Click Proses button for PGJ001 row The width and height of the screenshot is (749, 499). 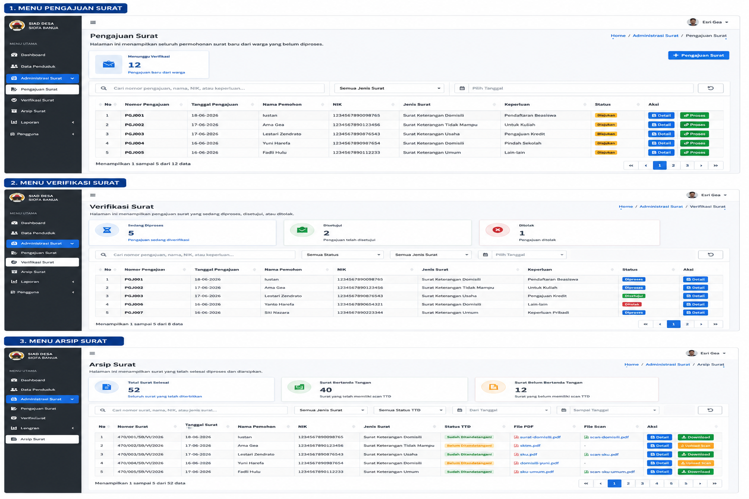coord(694,115)
